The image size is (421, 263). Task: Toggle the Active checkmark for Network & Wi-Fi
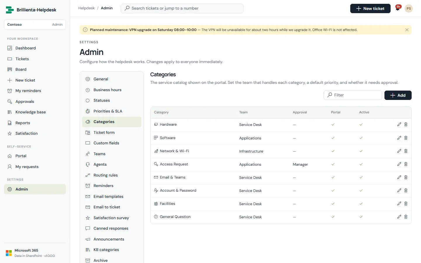point(361,151)
